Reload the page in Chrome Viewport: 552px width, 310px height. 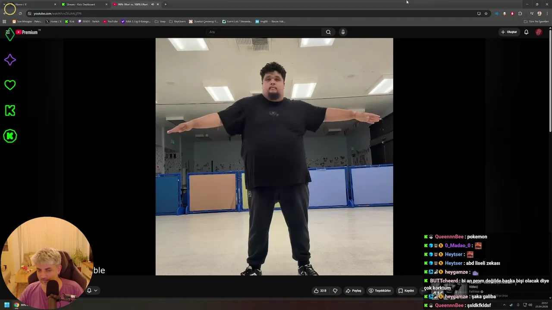click(20, 13)
